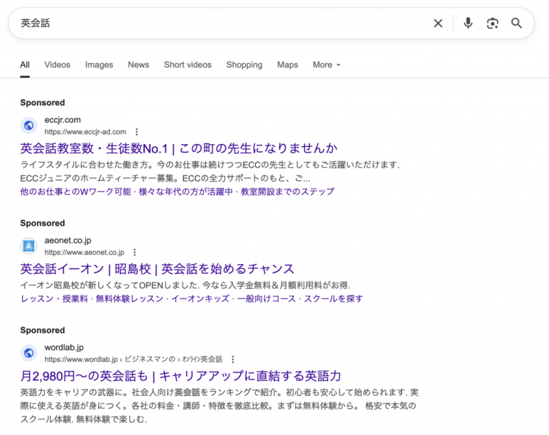The width and height of the screenshot is (549, 435).
Task: Open the 月2,980円〜の英会話も ad headline
Action: (180, 376)
